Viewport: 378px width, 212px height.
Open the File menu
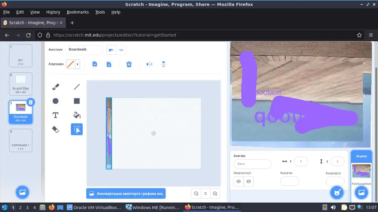click(x=6, y=12)
